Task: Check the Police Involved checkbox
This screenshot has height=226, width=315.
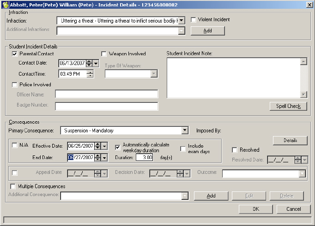Action: click(15, 84)
